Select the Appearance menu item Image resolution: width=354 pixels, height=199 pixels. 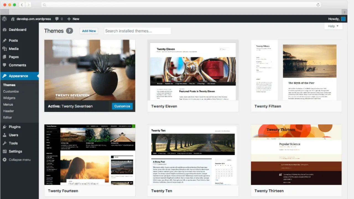coord(19,76)
